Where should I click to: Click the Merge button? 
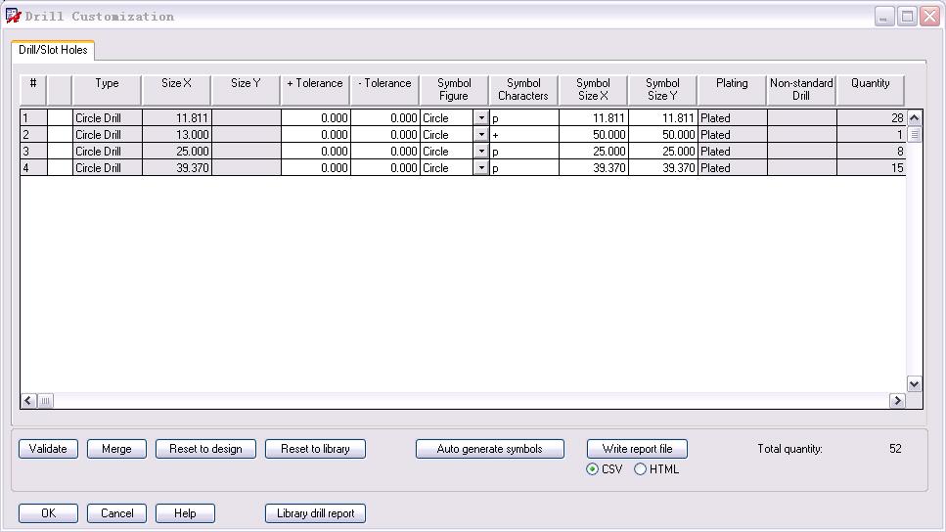tap(116, 449)
